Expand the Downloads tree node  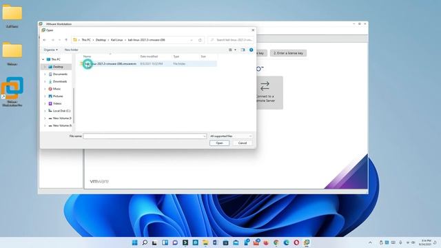coord(45,81)
